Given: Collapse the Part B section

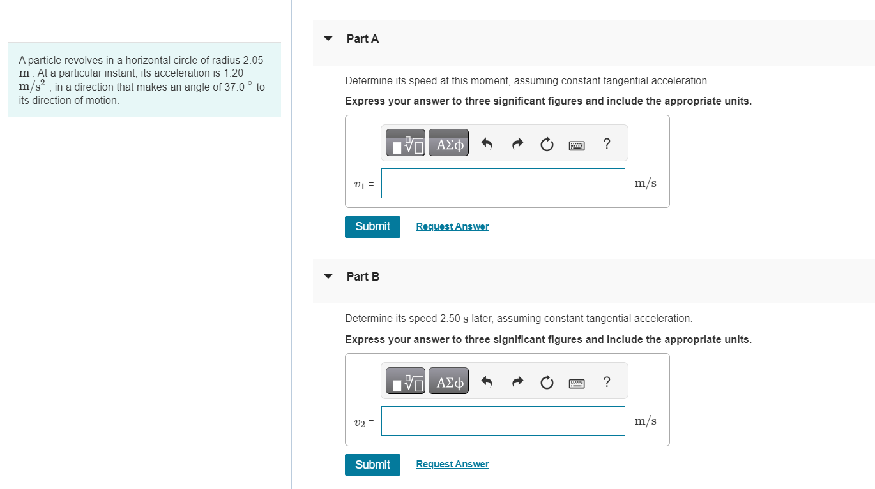Looking at the screenshot, I should coord(328,276).
